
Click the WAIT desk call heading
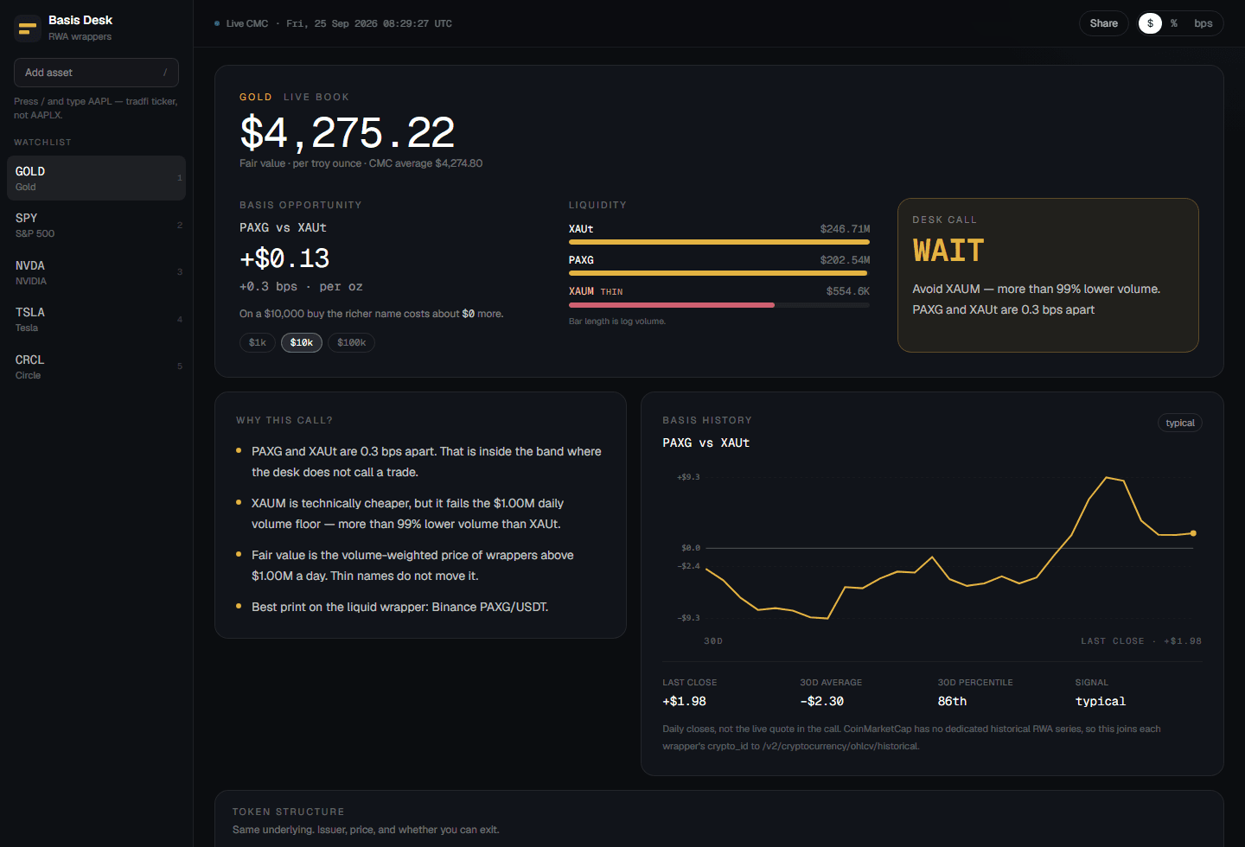tap(948, 251)
